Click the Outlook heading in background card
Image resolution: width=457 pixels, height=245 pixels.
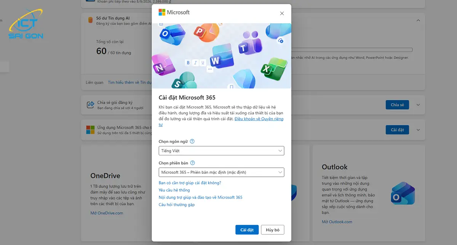[x=335, y=167]
